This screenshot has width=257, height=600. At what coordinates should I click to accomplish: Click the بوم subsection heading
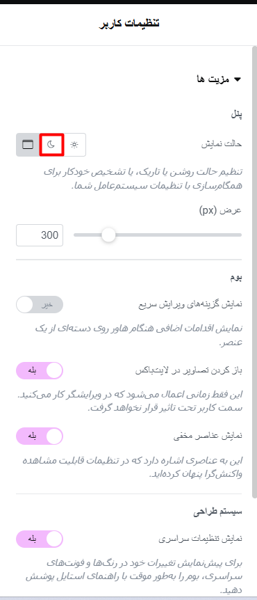tap(236, 278)
